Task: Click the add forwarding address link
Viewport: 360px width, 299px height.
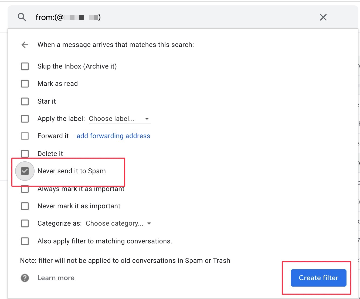Action: click(113, 136)
